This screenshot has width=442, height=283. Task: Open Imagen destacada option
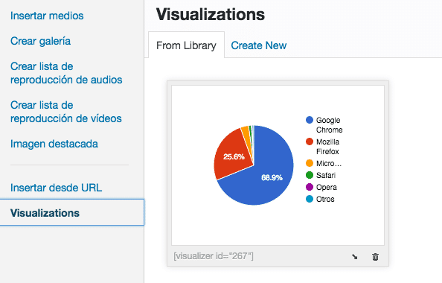pos(54,144)
